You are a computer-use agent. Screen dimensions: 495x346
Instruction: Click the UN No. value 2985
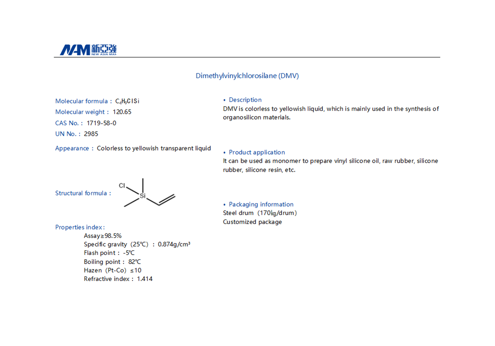[x=91, y=134]
